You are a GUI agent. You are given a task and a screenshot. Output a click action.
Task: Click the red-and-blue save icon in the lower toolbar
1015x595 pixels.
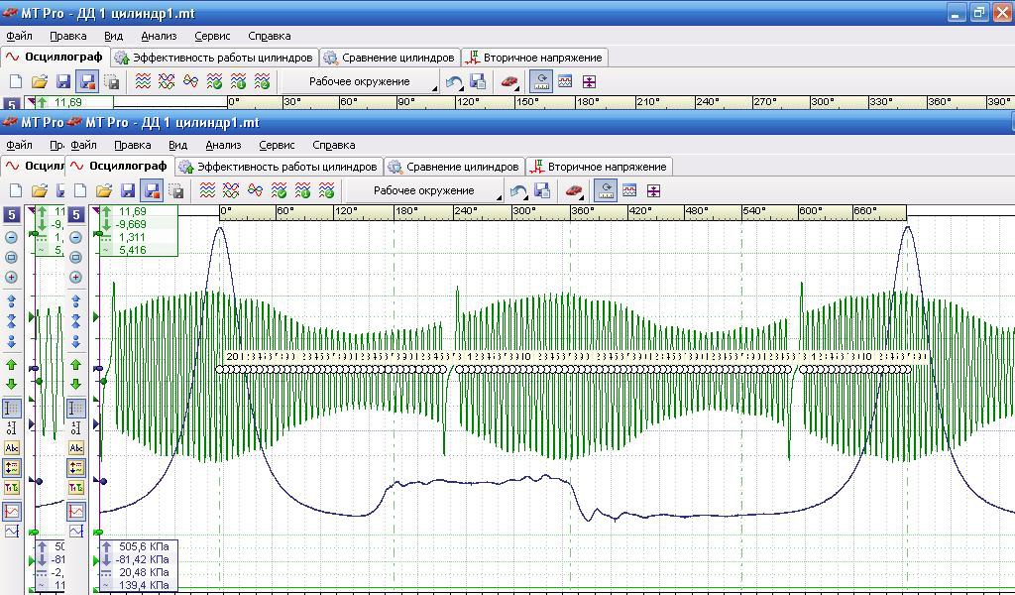pyautogui.click(x=152, y=190)
